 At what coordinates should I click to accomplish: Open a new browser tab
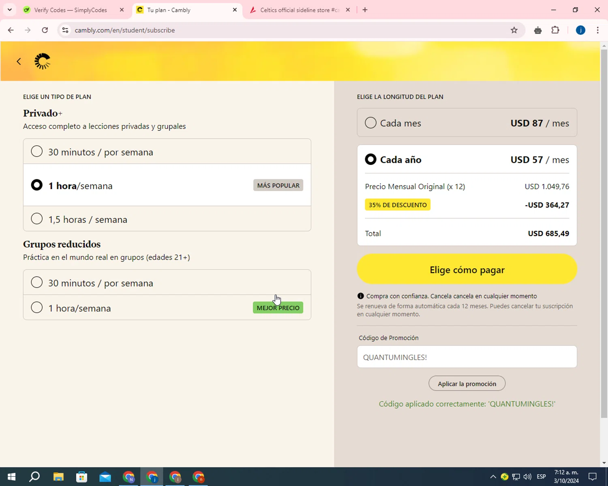tap(365, 10)
